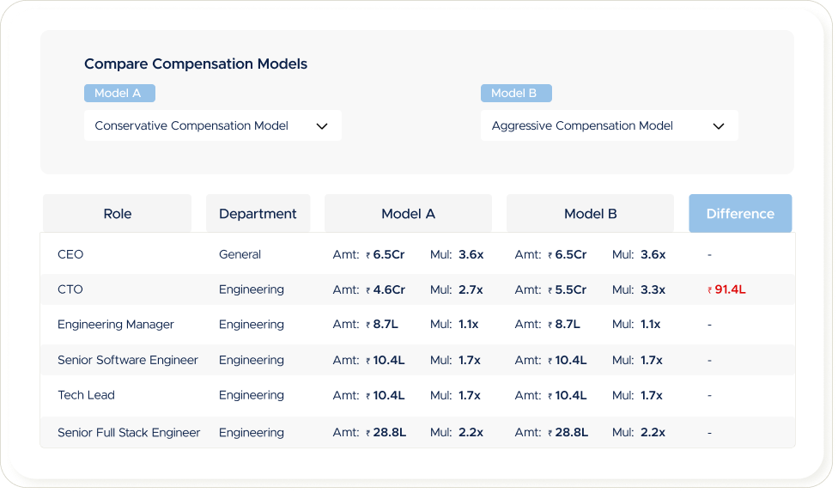Screen dimensions: 838x493
Task: Sort by the Role column header
Action: coord(118,214)
